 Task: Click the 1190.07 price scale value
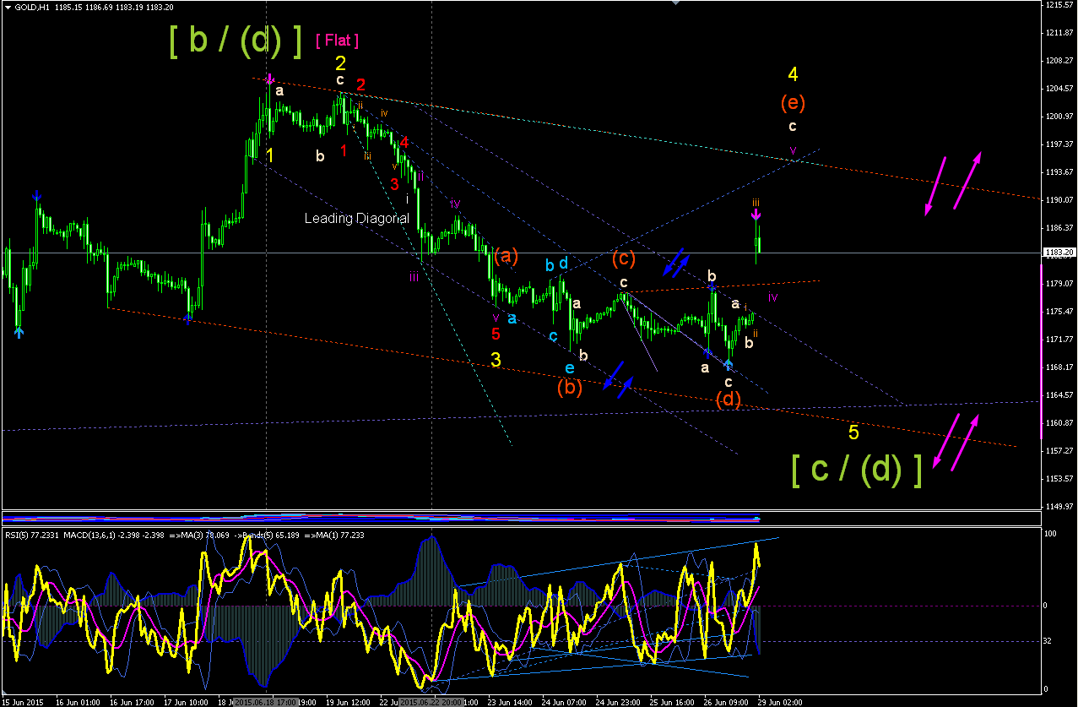click(1059, 199)
